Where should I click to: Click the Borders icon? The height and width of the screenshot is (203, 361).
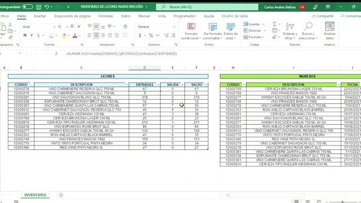pyautogui.click(x=51, y=35)
